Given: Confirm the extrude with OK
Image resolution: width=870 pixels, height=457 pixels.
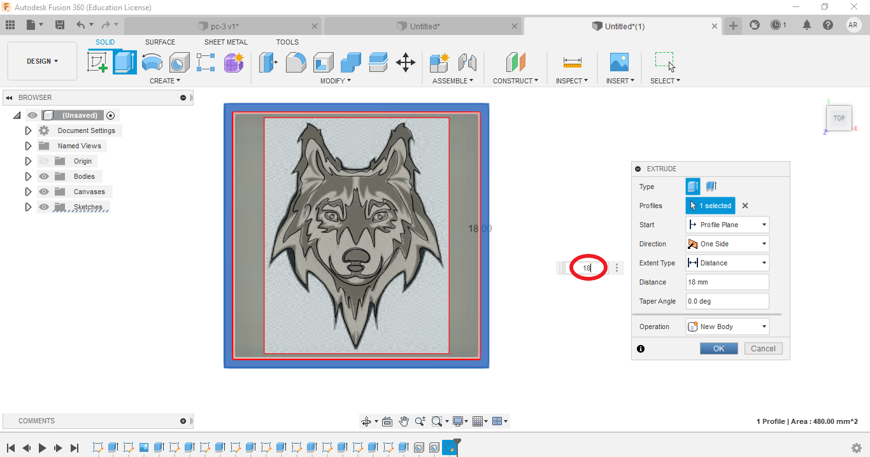Looking at the screenshot, I should click(718, 348).
